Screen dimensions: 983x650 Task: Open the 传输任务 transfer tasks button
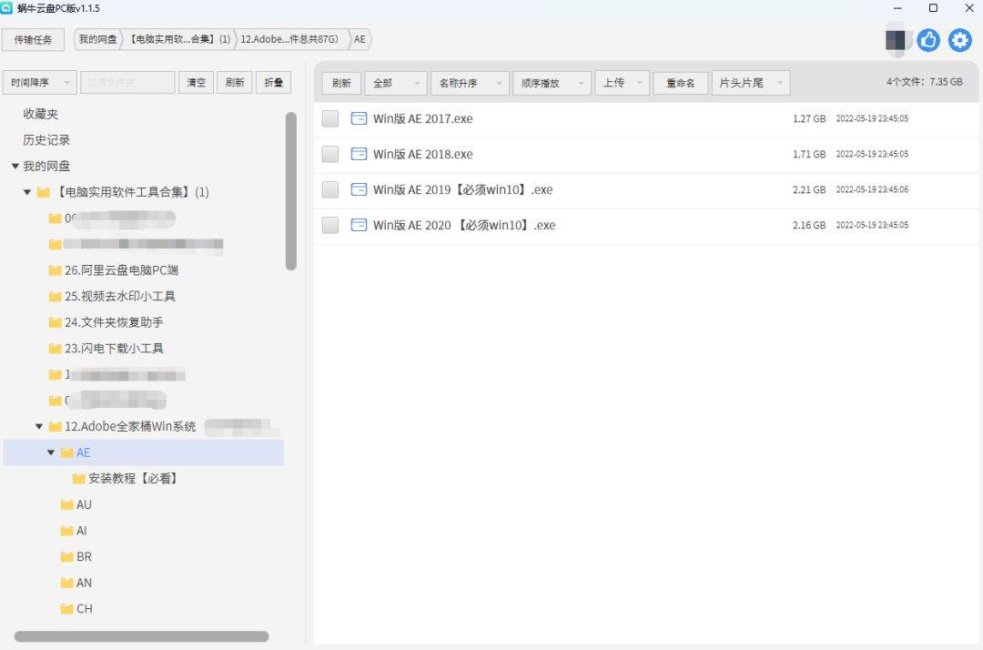click(x=34, y=39)
